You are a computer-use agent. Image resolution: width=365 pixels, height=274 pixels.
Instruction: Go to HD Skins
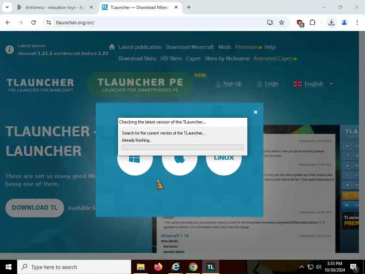point(171,59)
